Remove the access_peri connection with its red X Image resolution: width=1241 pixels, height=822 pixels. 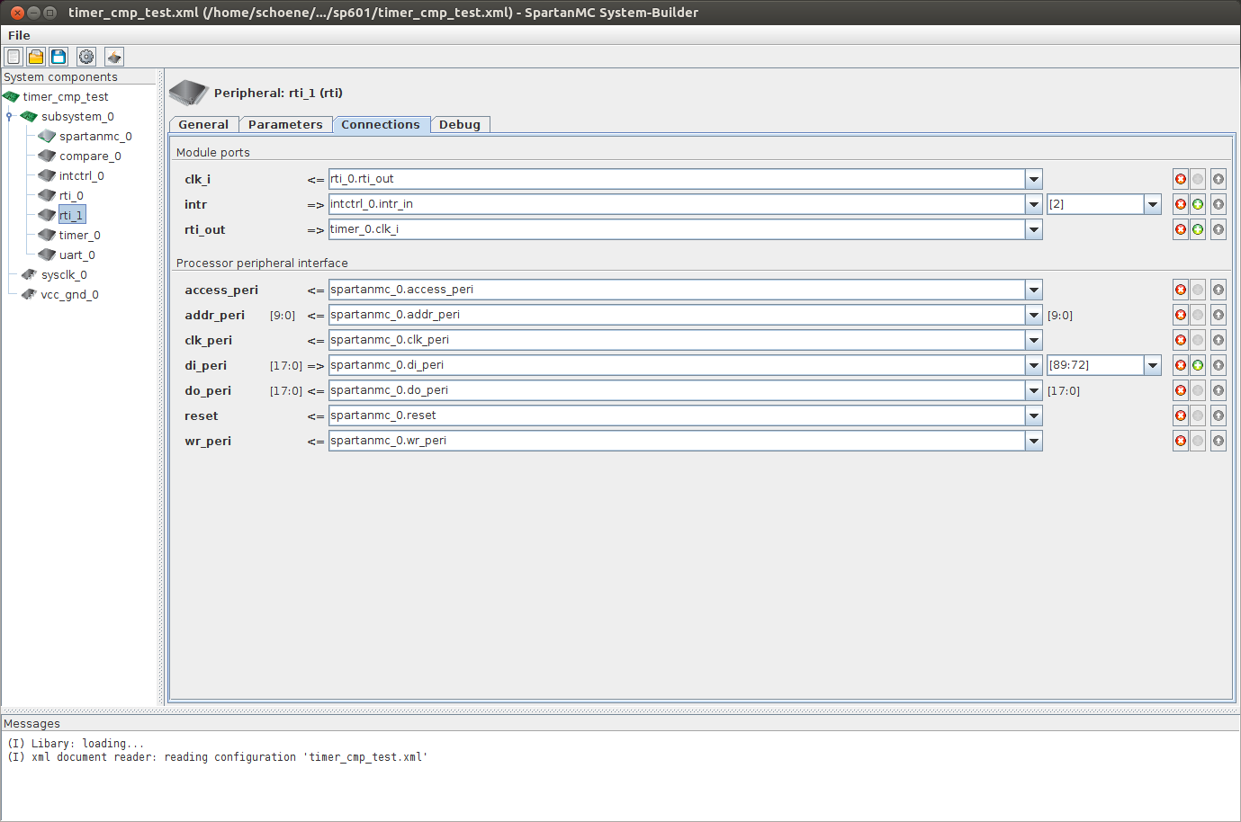pyautogui.click(x=1181, y=290)
